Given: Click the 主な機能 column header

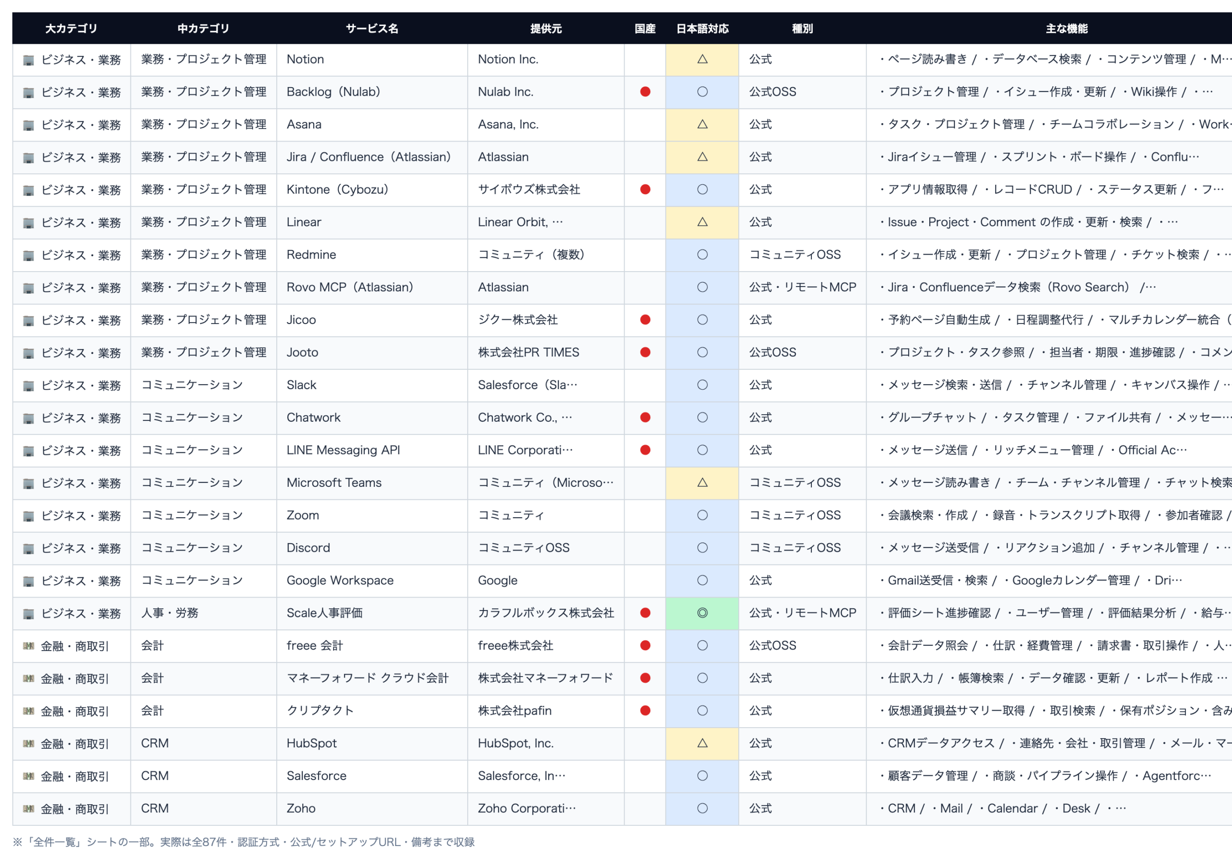Looking at the screenshot, I should pyautogui.click(x=1066, y=28).
